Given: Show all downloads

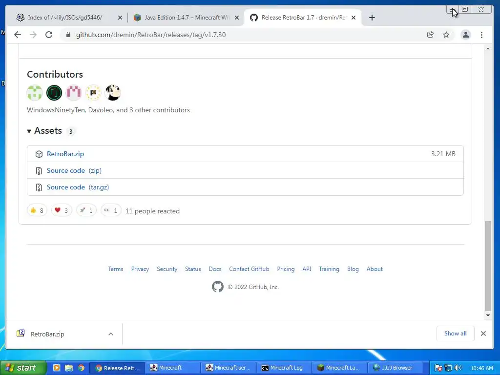Looking at the screenshot, I should (456, 333).
